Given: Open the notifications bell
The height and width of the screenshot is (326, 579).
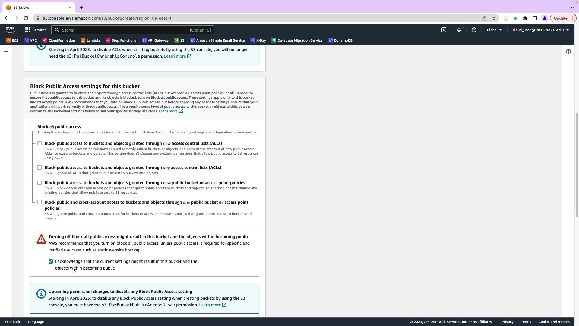Looking at the screenshot, I should coord(459,30).
